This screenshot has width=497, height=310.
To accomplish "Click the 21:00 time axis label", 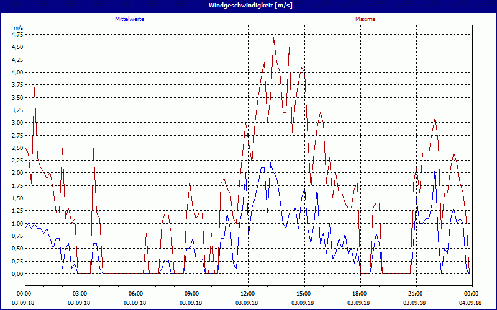I will tap(415, 293).
